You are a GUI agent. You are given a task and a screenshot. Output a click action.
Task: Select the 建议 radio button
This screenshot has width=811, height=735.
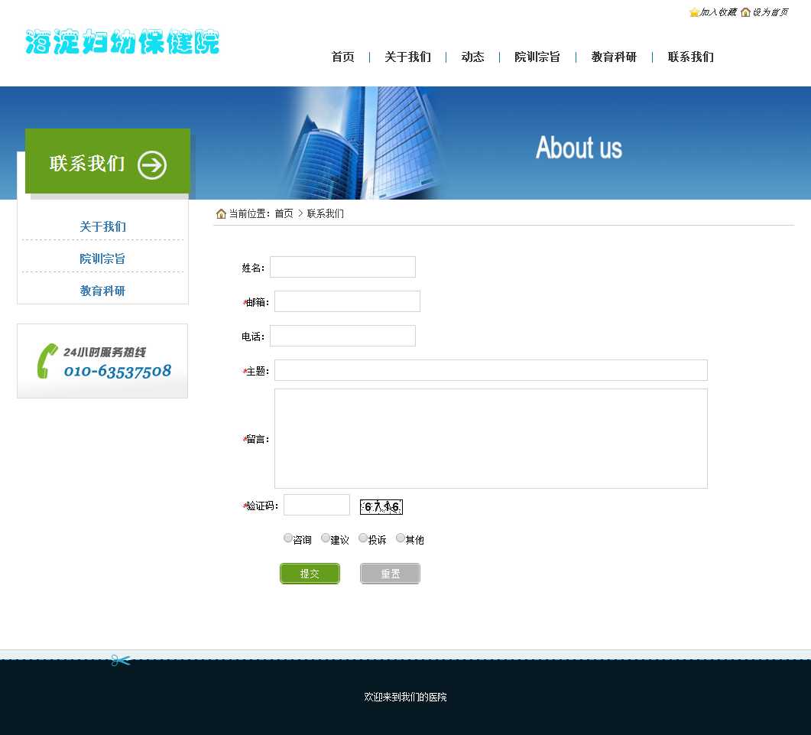pos(326,538)
